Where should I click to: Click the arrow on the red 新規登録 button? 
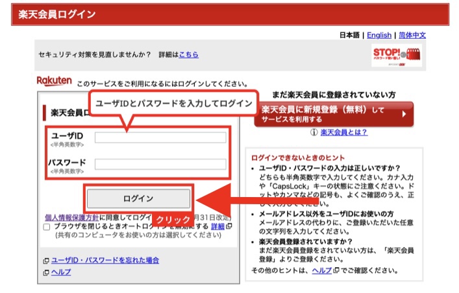pyautogui.click(x=404, y=114)
